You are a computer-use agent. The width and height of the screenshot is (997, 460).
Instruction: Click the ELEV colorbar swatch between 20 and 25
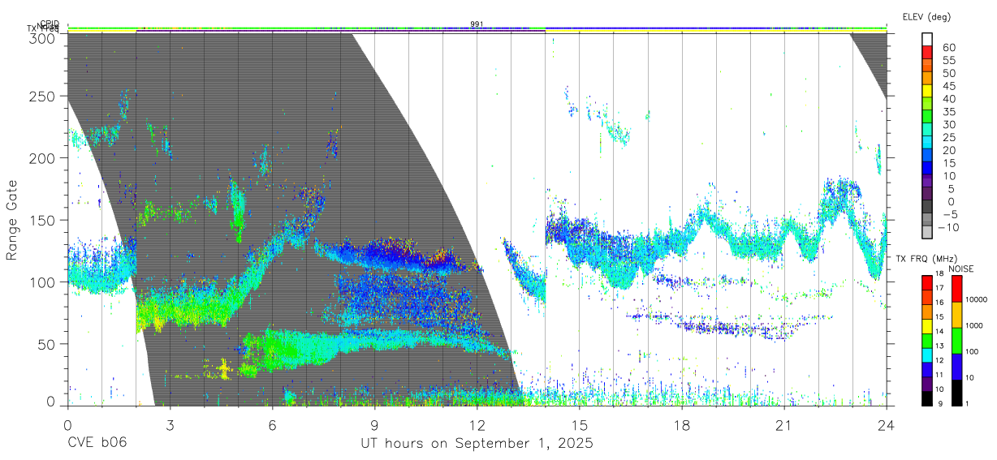tap(928, 144)
